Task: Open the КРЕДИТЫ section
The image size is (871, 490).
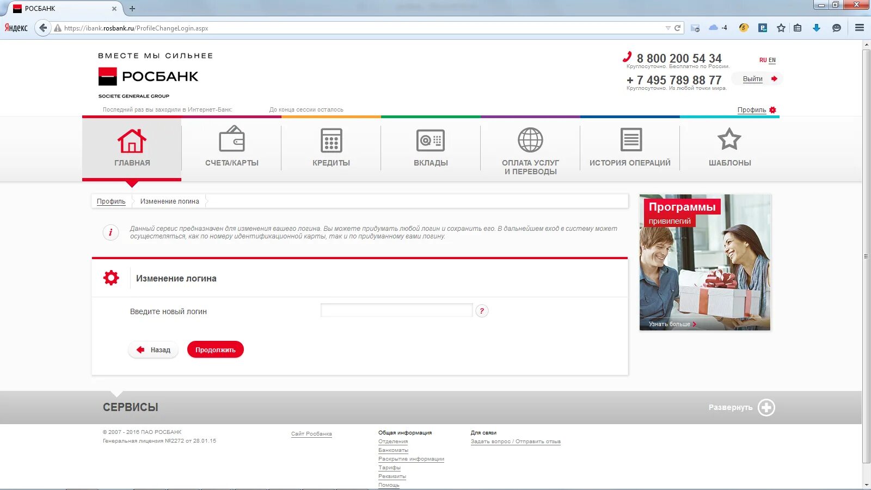Action: [x=331, y=148]
